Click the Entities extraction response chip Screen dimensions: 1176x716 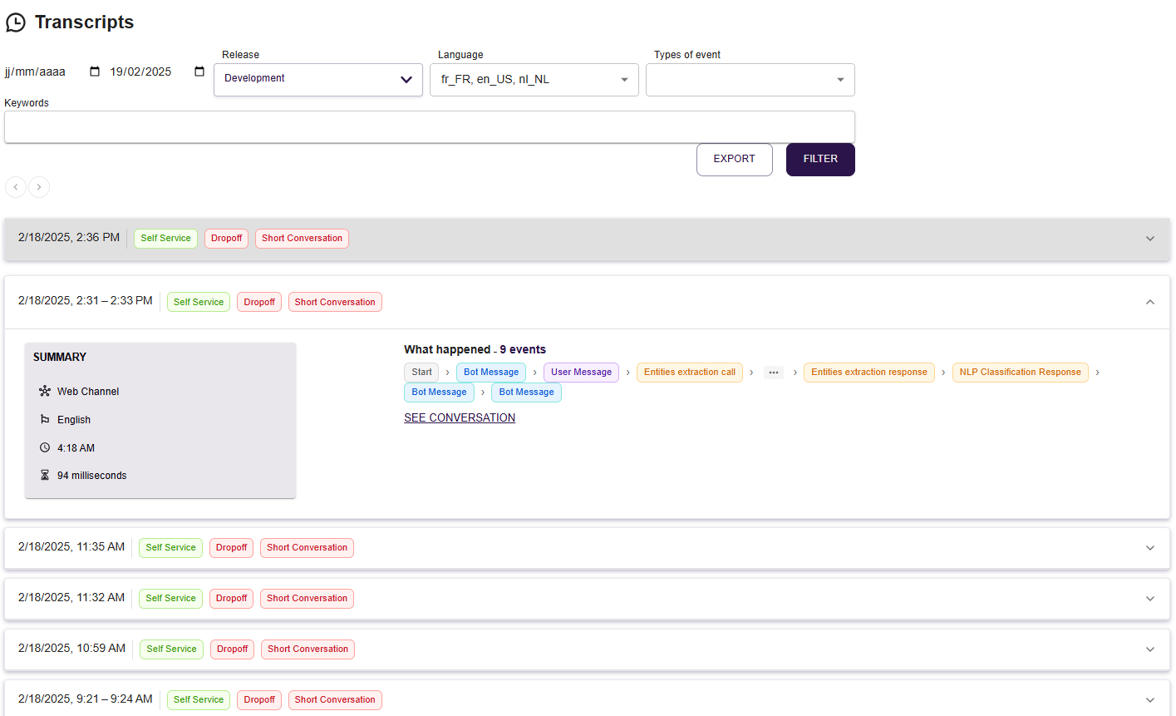click(869, 373)
